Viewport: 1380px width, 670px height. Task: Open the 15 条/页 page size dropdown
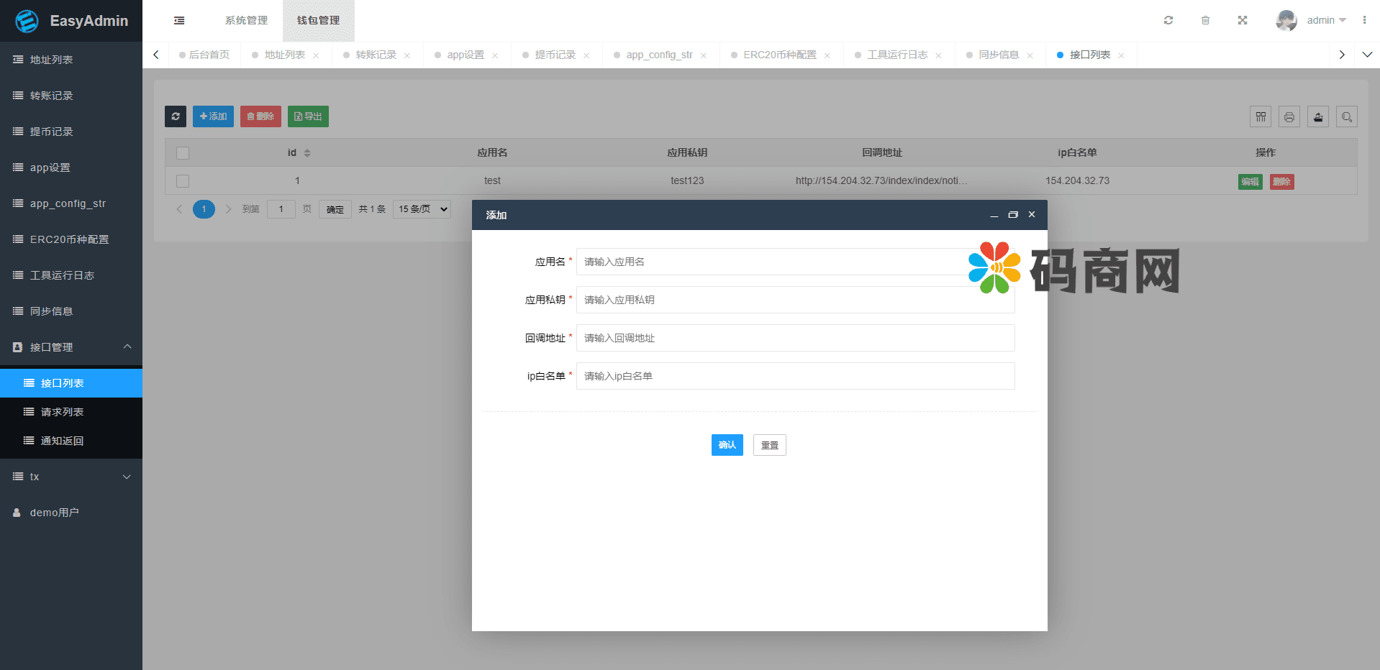tap(422, 209)
